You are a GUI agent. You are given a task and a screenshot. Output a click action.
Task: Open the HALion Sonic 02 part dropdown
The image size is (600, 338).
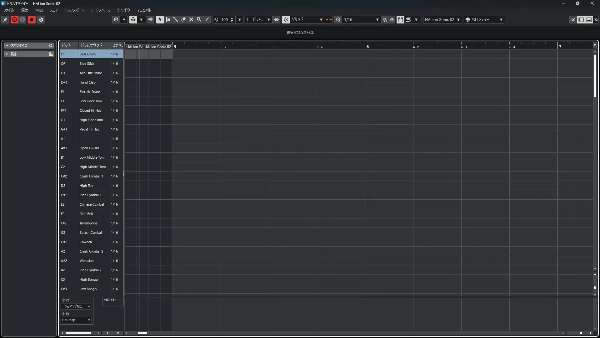(442, 19)
